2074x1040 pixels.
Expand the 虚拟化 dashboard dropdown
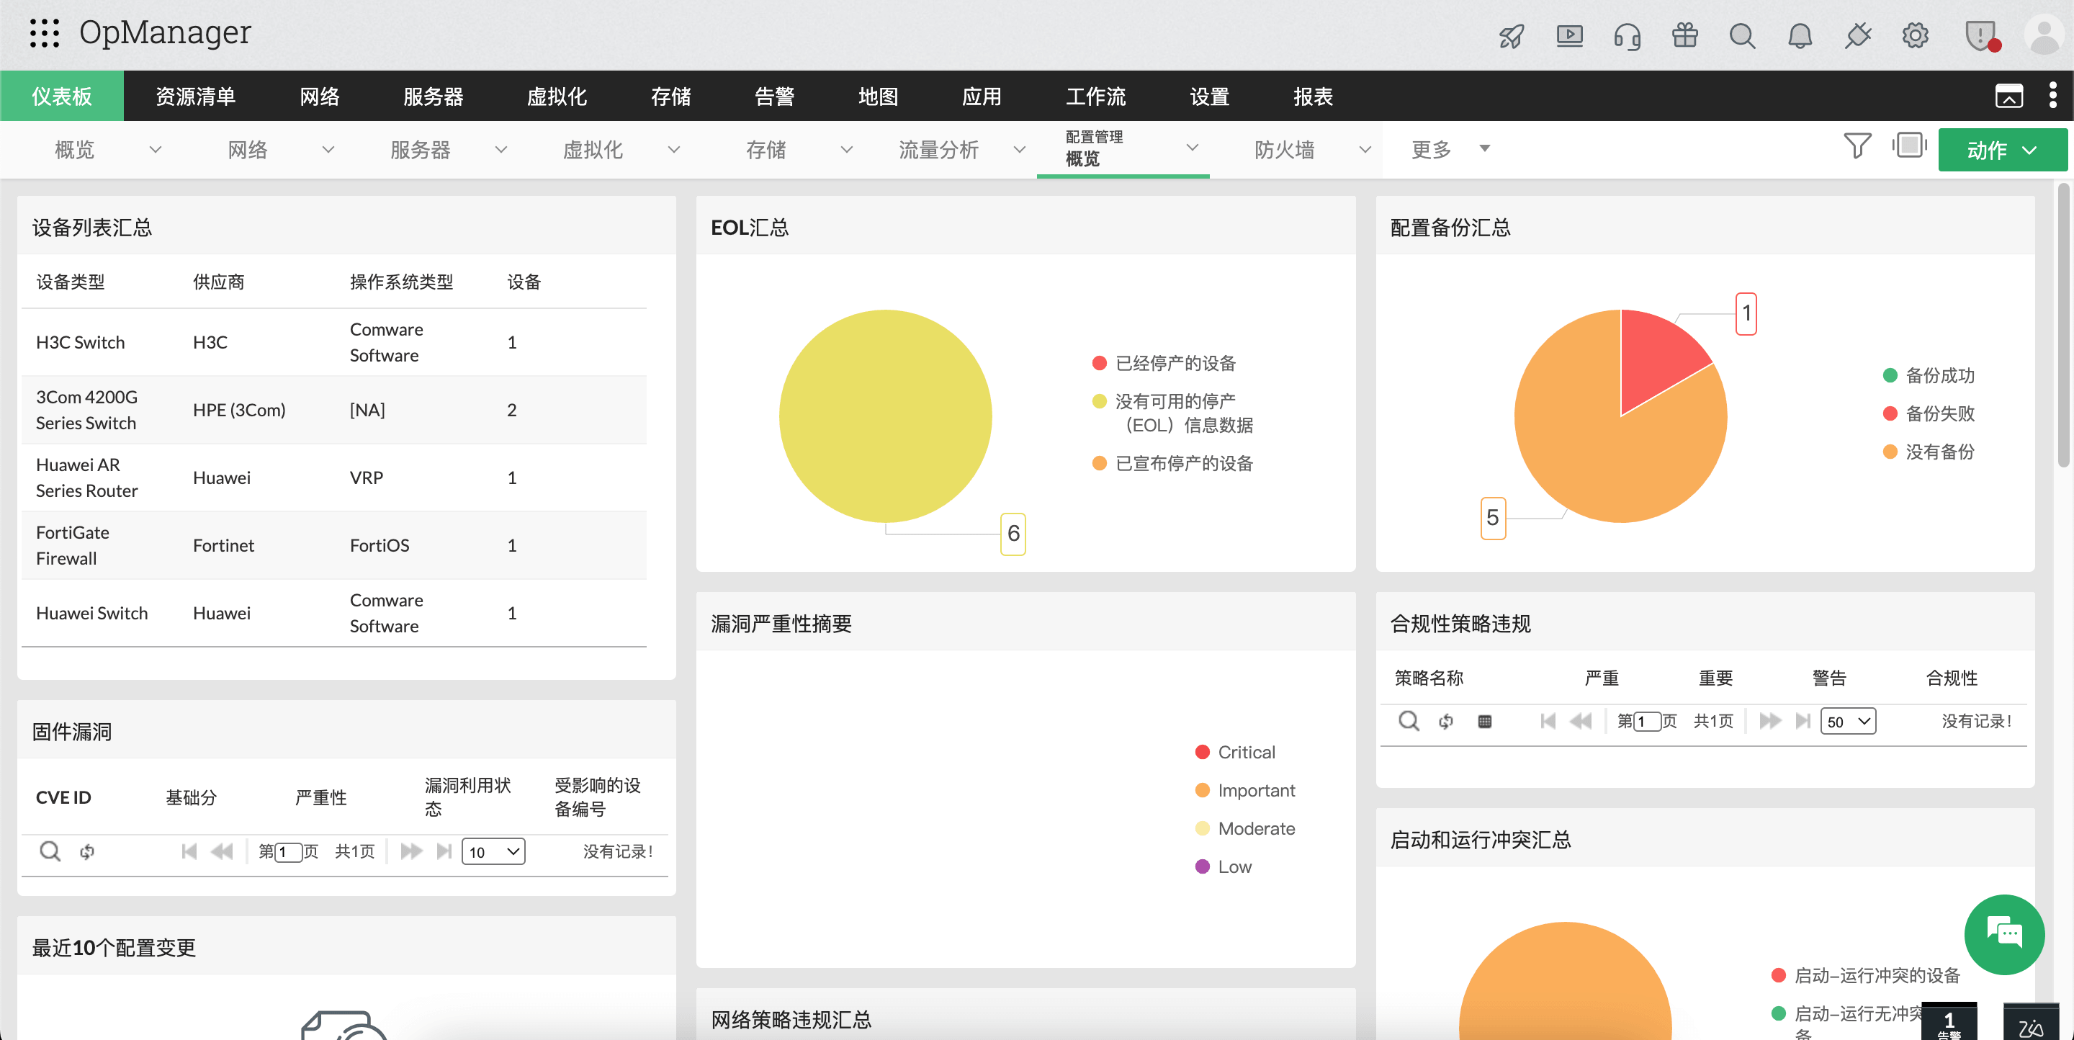tap(674, 149)
